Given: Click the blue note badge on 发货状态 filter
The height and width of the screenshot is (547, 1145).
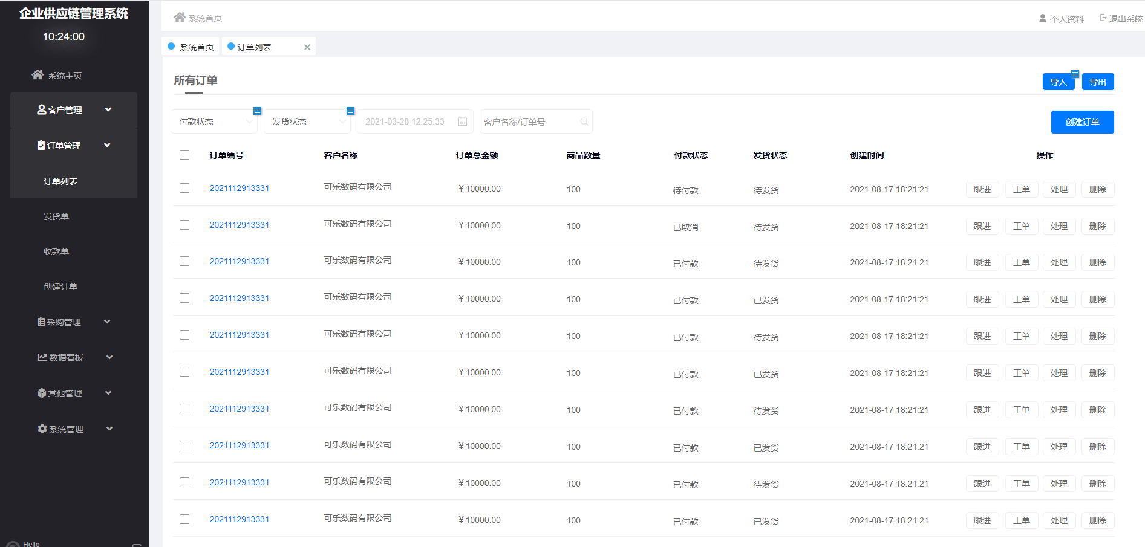Looking at the screenshot, I should [350, 111].
